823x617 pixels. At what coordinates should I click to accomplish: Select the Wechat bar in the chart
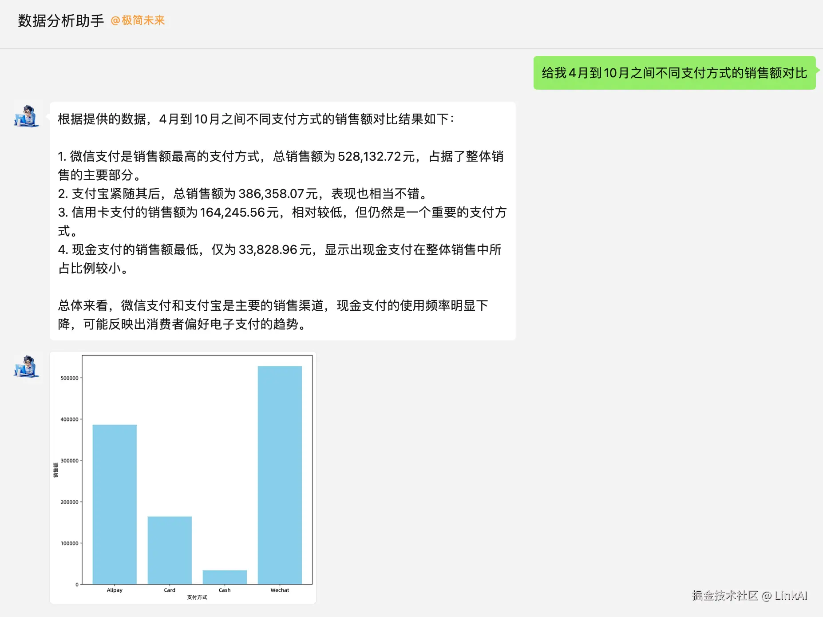tap(280, 475)
